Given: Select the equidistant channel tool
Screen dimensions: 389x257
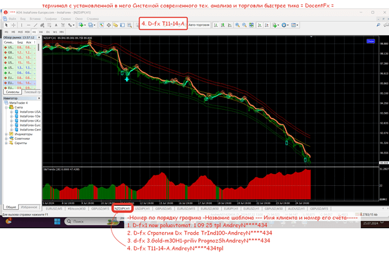Looking at the screenshot, I should tap(42, 25).
